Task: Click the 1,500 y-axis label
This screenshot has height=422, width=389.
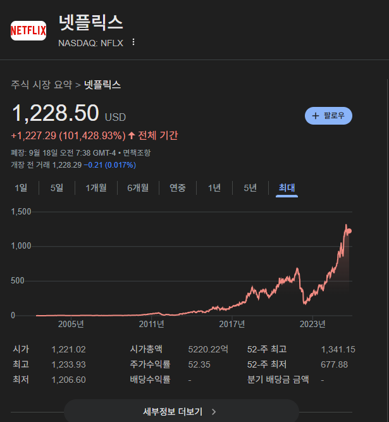Action: coord(21,212)
